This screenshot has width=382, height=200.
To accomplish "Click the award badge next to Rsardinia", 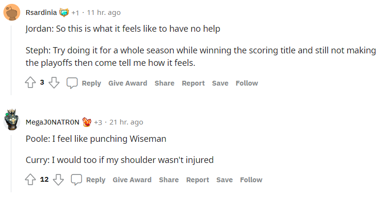I will point(64,12).
